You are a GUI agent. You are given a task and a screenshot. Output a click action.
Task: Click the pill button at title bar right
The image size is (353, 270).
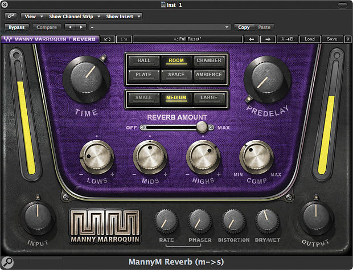[x=343, y=5]
